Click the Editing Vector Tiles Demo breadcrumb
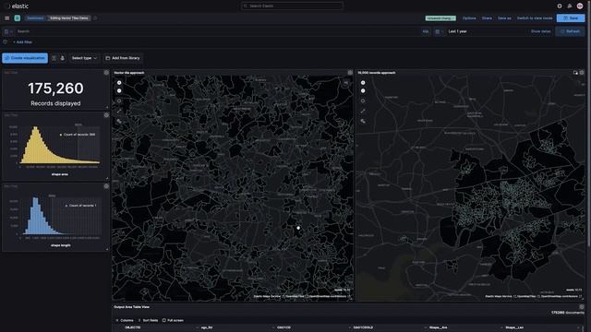 click(69, 18)
